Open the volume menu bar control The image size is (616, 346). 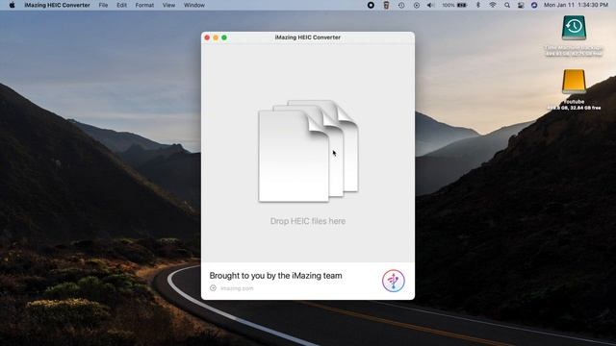pyautogui.click(x=430, y=5)
